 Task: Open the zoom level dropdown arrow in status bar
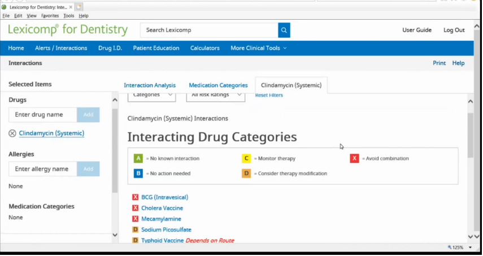[x=470, y=248]
